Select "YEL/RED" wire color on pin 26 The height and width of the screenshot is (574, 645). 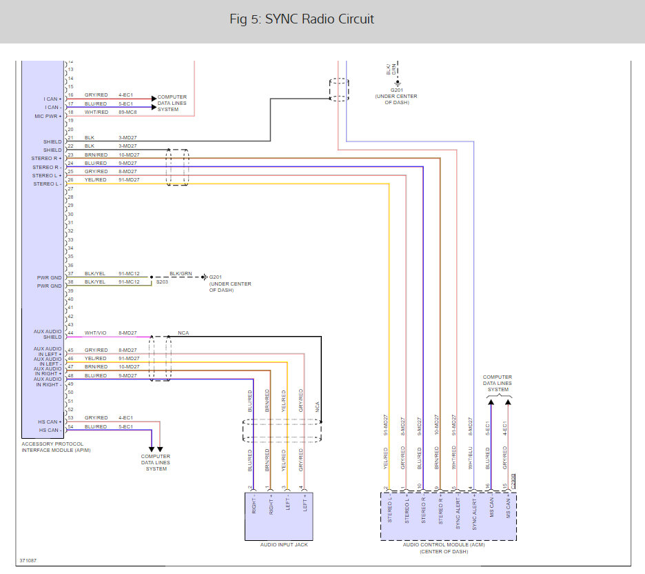click(95, 180)
